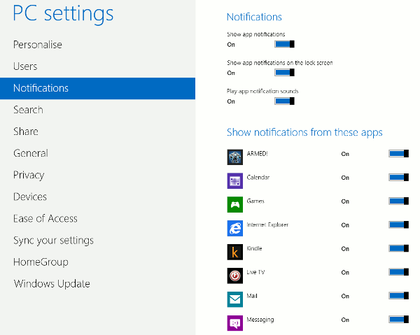
Task: Click the Internet Explorer app icon
Action: pos(235,228)
